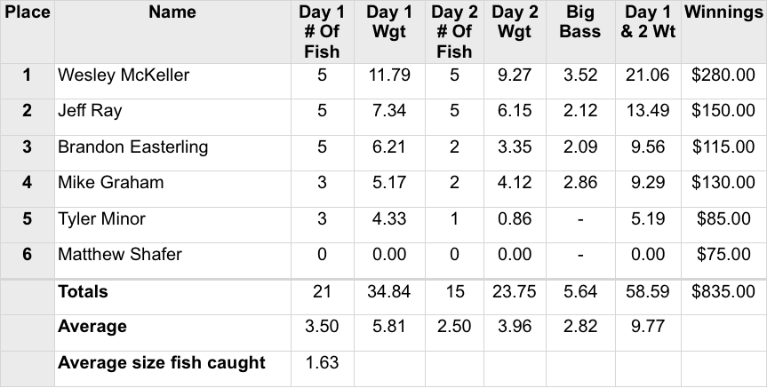
Task: Select the 58.59 total combined weight cell
Action: coord(648,291)
